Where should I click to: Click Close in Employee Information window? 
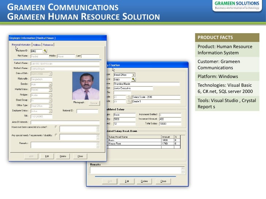click(80, 156)
